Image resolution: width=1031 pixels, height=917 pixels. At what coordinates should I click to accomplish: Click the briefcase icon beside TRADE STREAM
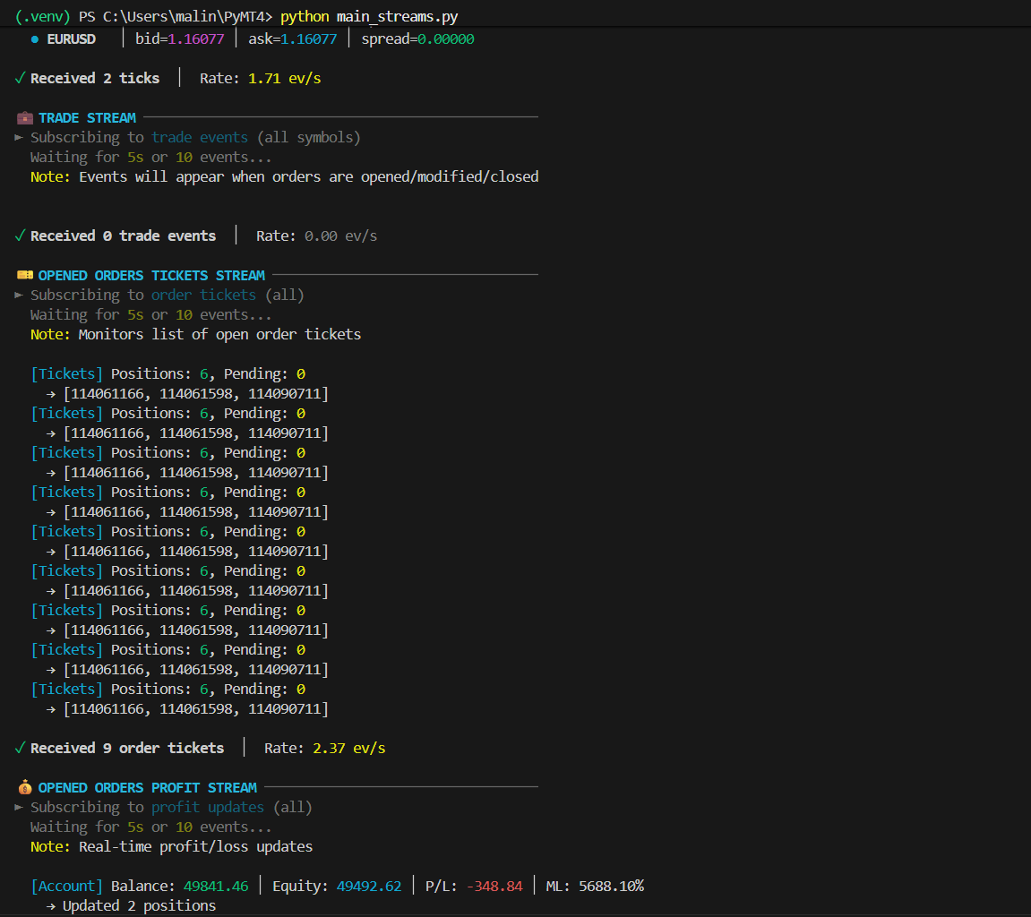(23, 117)
